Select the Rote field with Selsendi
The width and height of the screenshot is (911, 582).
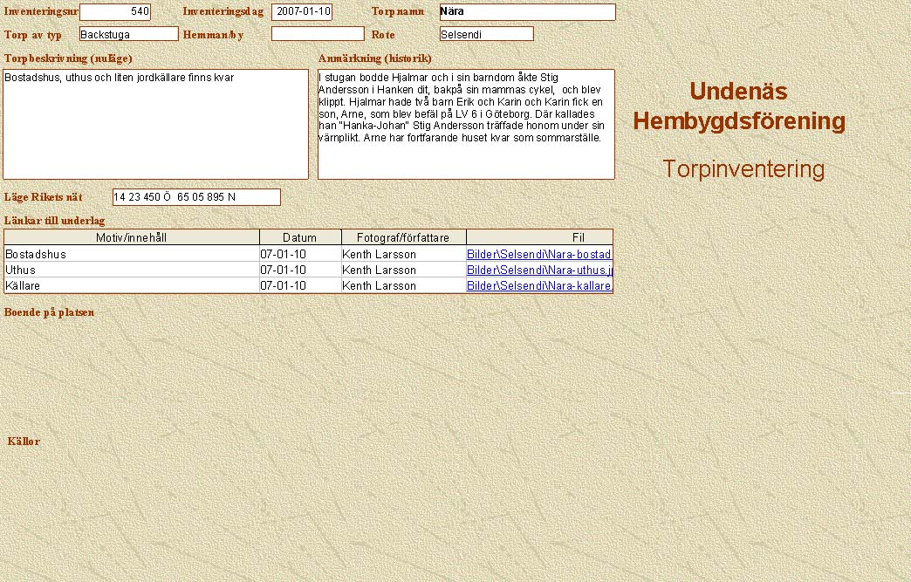[486, 34]
